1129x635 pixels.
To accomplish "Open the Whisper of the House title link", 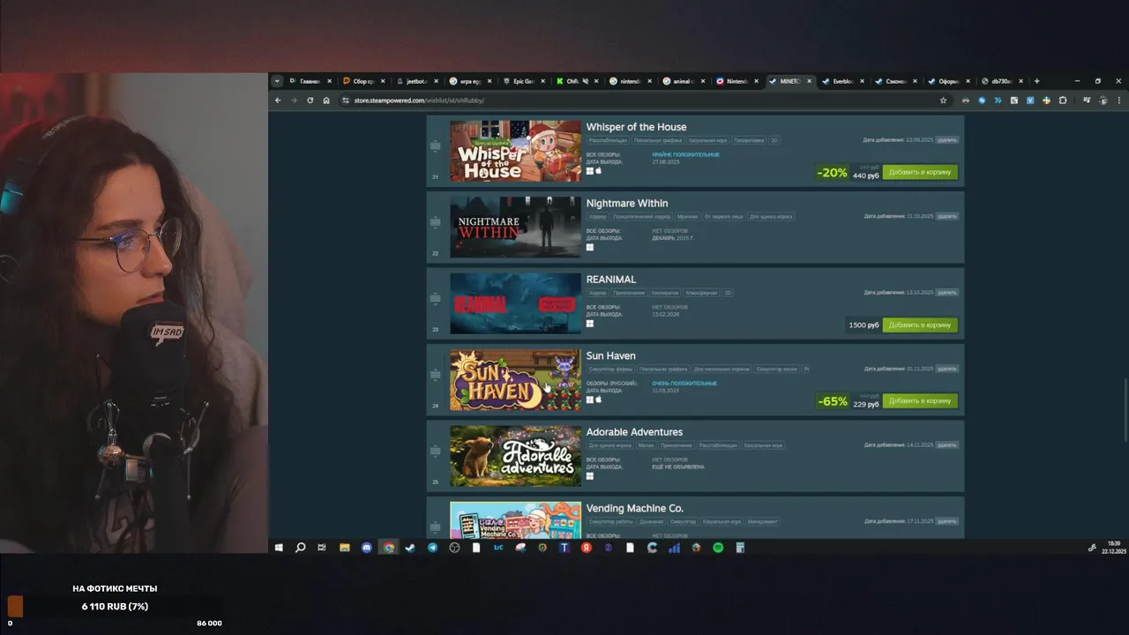I will coord(636,127).
